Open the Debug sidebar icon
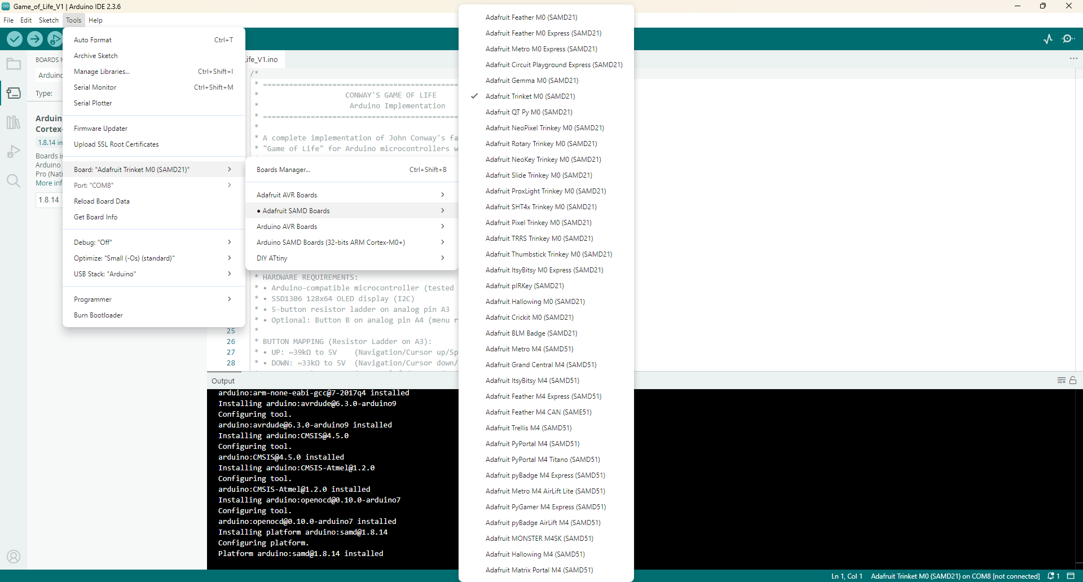This screenshot has height=582, width=1083. [14, 152]
